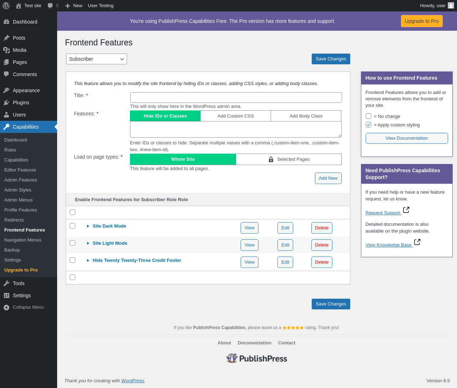Click the Posts pushpin icon
This screenshot has width=457, height=388.
[6, 38]
